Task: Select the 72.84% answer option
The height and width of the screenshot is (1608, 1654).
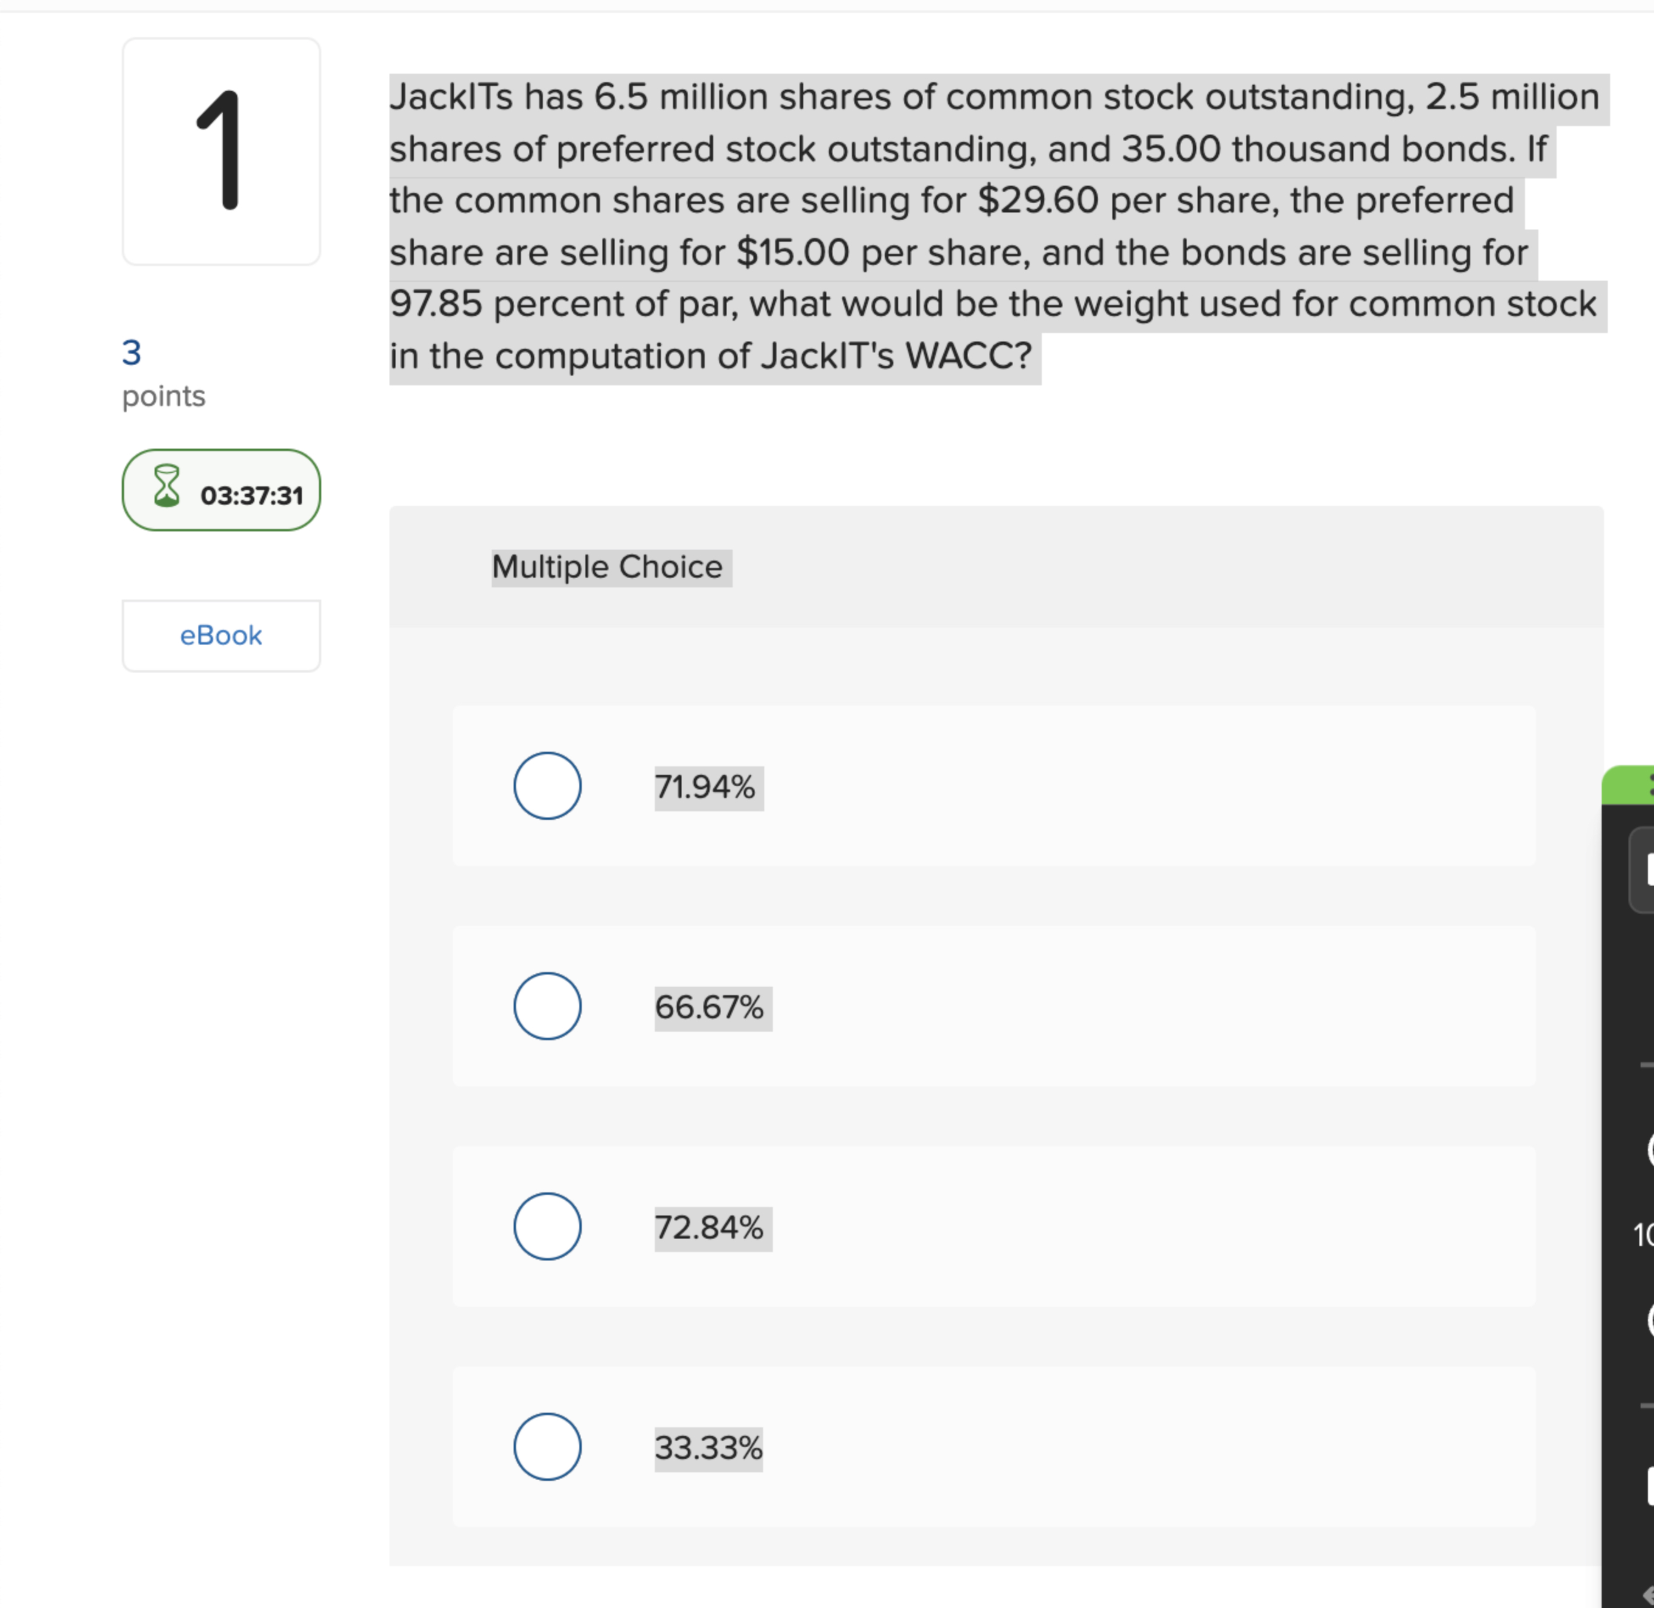Action: (547, 1227)
